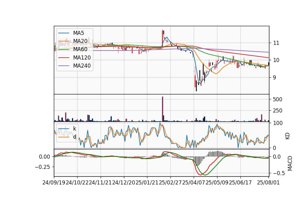This screenshot has height=215, width=299.
Task: Click MACD right tick label −0.5
Action: [278, 173]
